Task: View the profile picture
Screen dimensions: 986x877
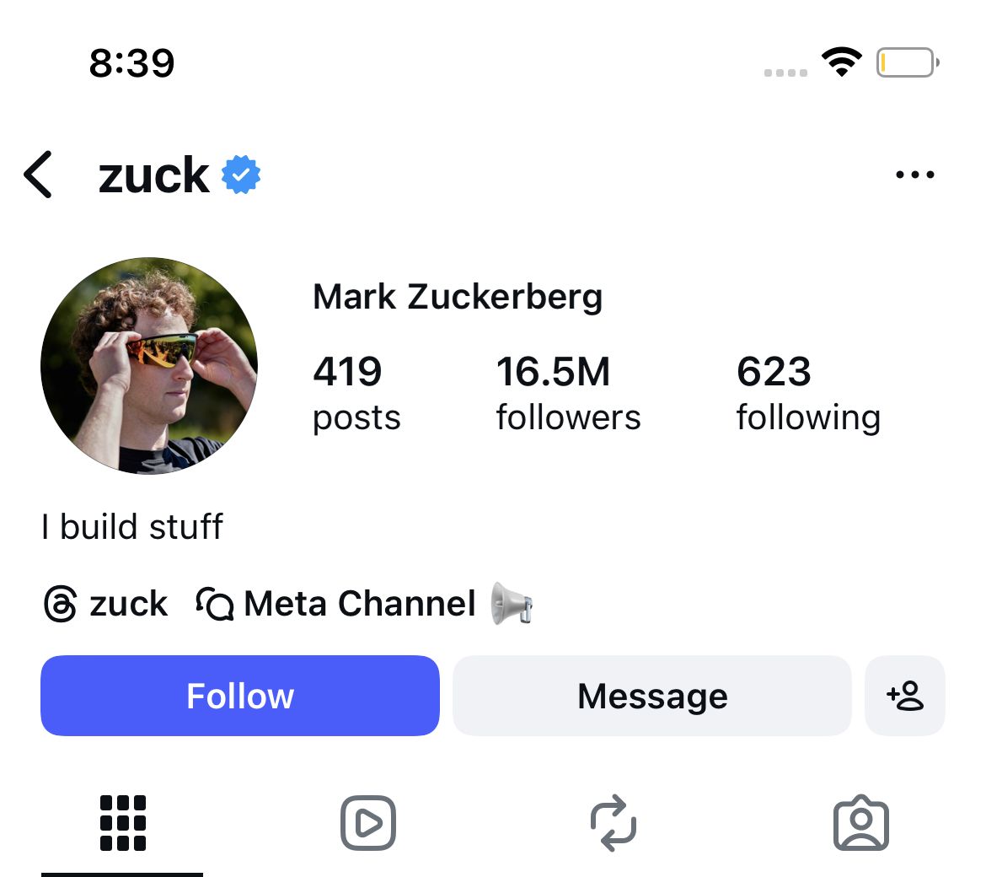Action: 149,366
